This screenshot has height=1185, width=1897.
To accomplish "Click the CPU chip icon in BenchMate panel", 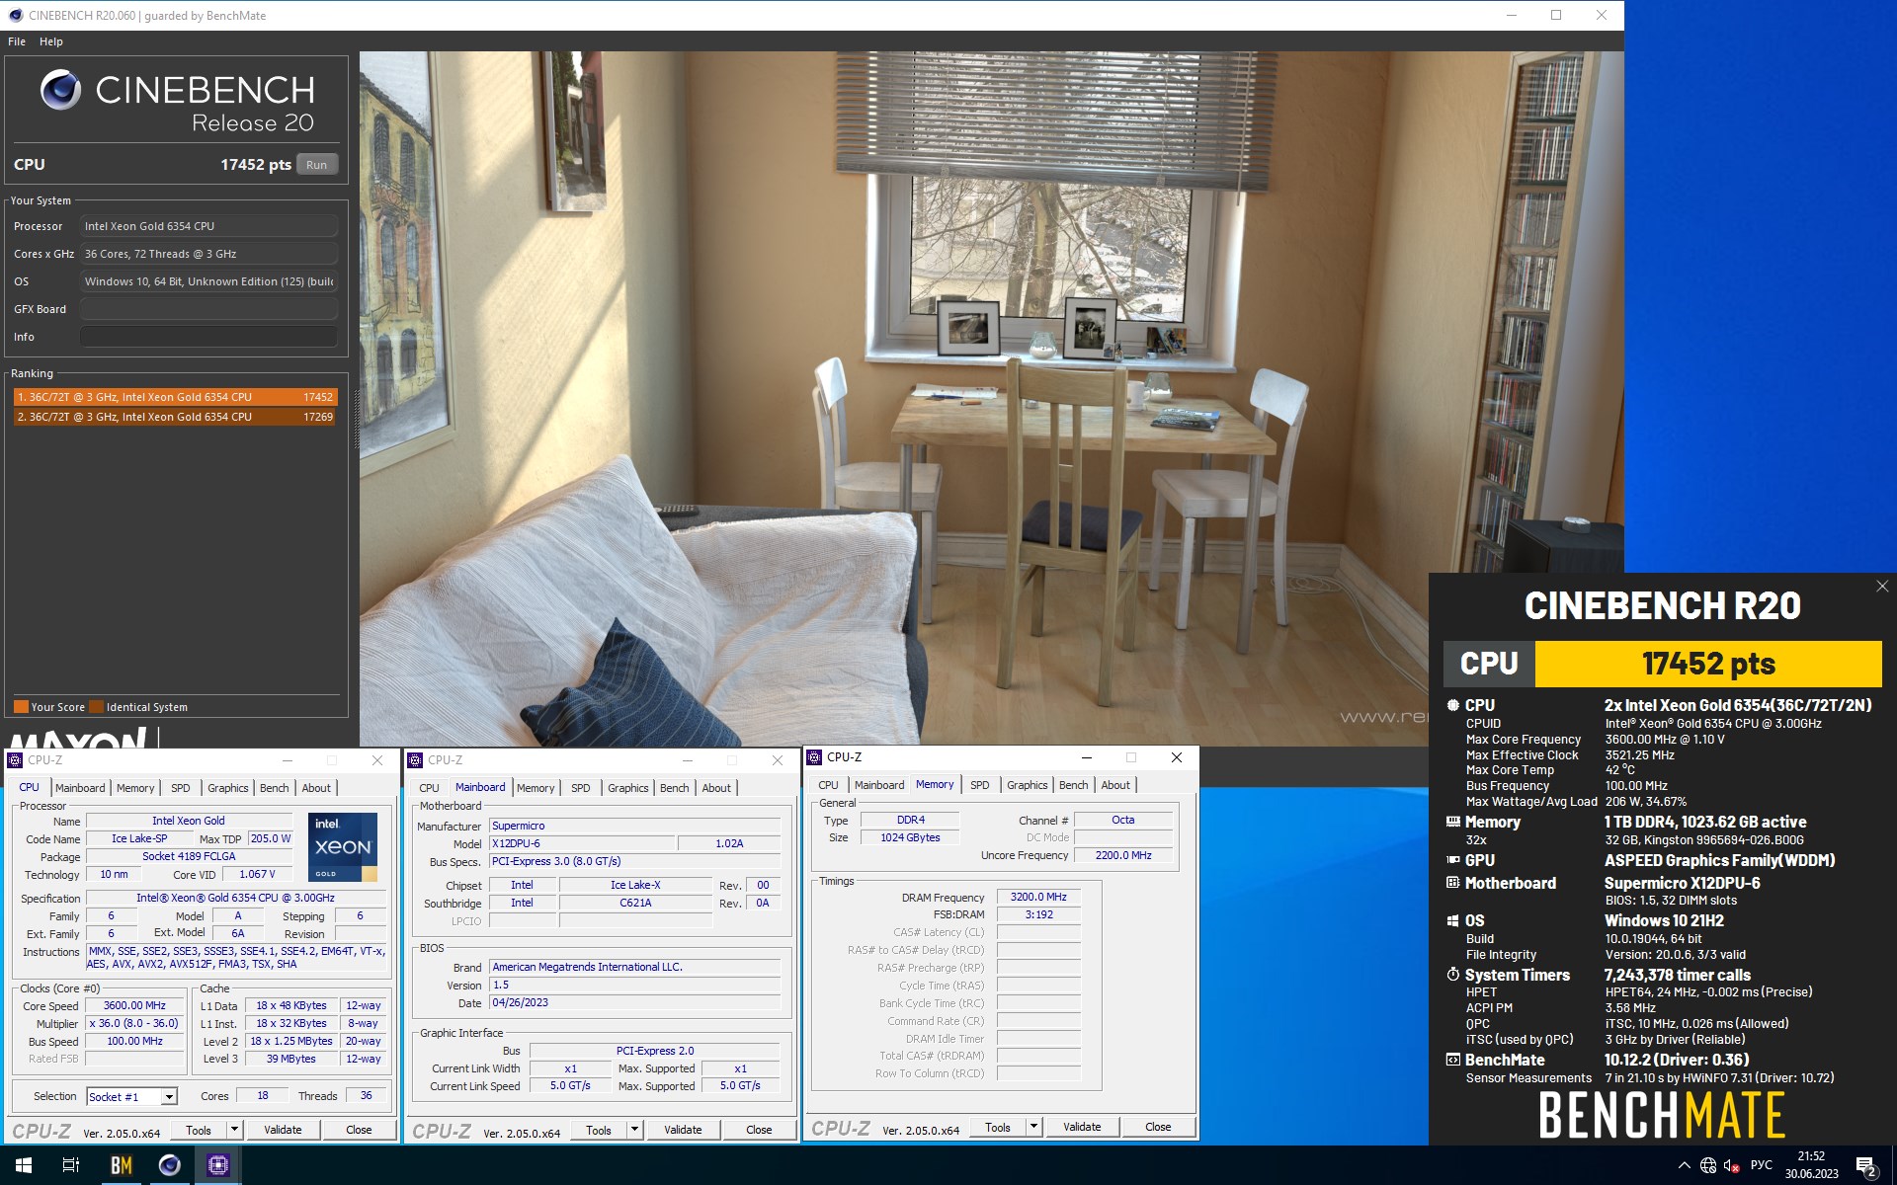I will pos(1452,705).
